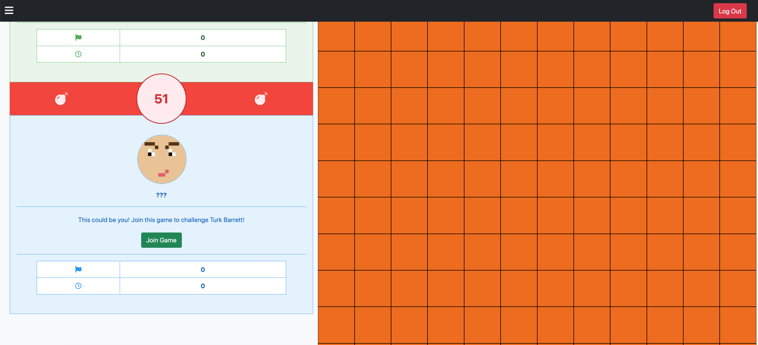The width and height of the screenshot is (758, 345).
Task: Click the right bomb icon
Action: click(261, 99)
